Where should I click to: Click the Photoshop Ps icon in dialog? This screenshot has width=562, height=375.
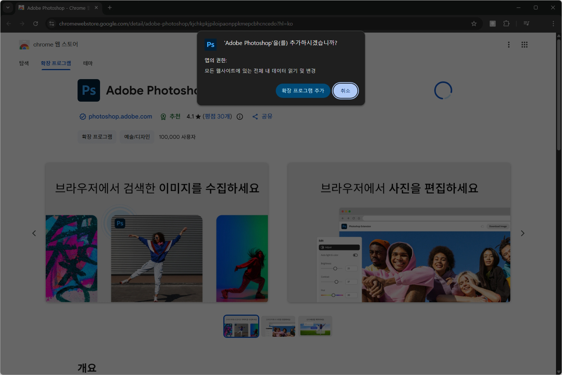(211, 45)
